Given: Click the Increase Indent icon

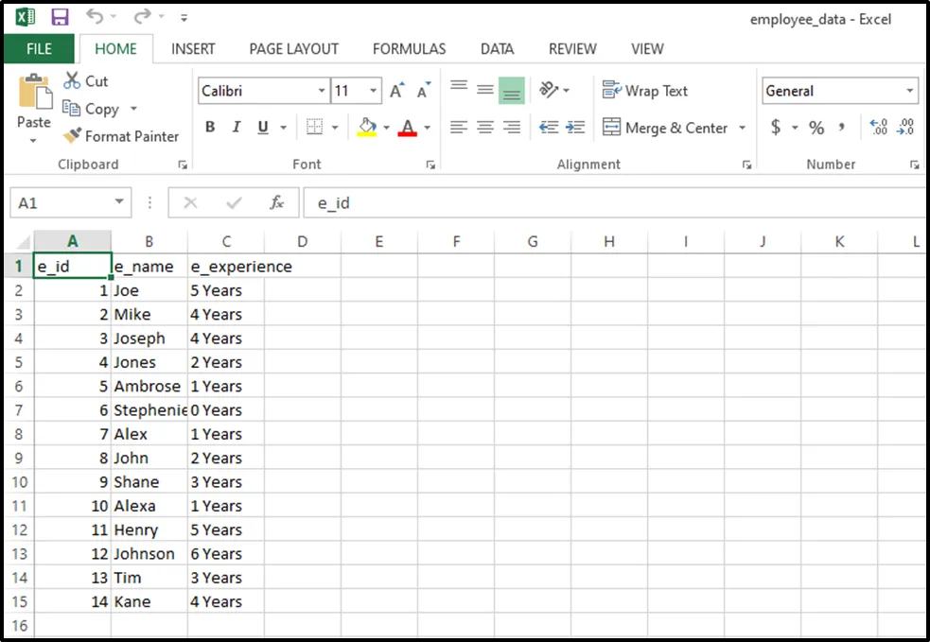Looking at the screenshot, I should [x=575, y=128].
